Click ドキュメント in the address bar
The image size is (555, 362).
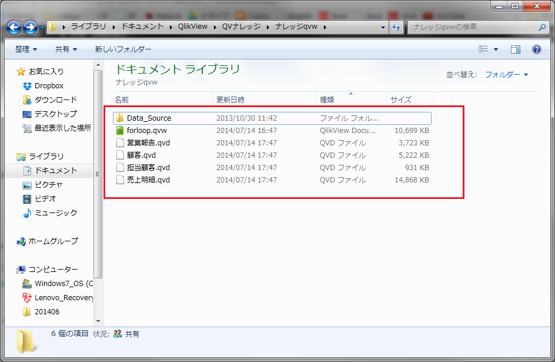142,26
